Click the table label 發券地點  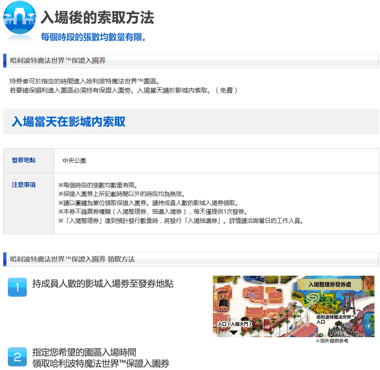coord(24,160)
